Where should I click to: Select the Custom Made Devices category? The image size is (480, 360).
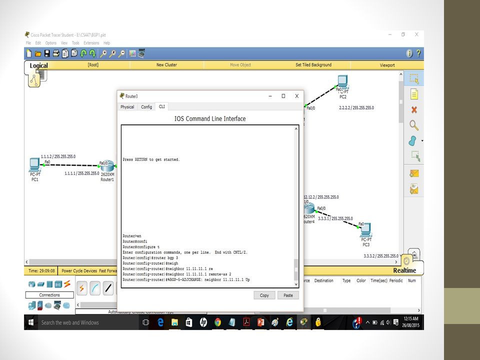(57, 305)
